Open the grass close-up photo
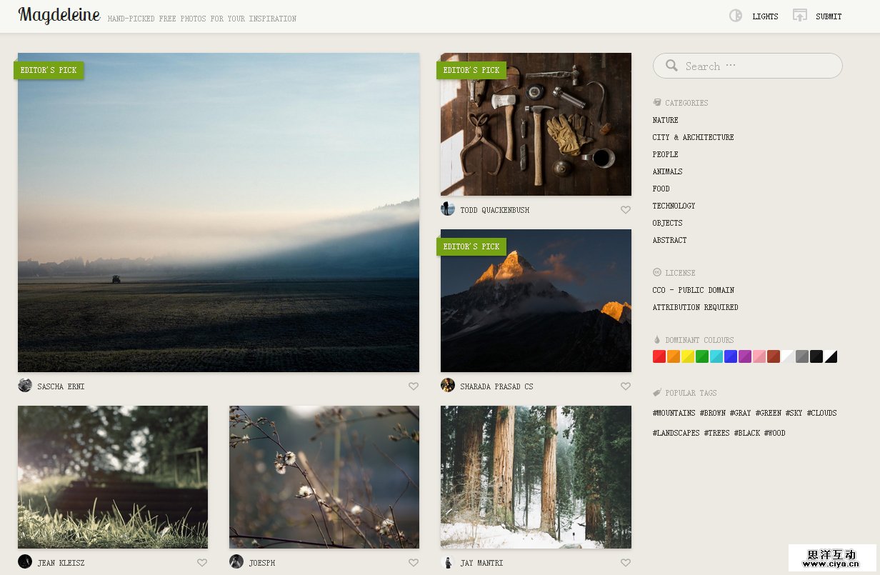Viewport: 880px width, 575px height. point(113,477)
